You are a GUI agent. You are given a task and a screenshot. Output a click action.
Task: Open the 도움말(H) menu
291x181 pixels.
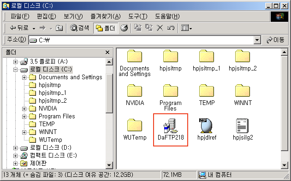pos(167,17)
